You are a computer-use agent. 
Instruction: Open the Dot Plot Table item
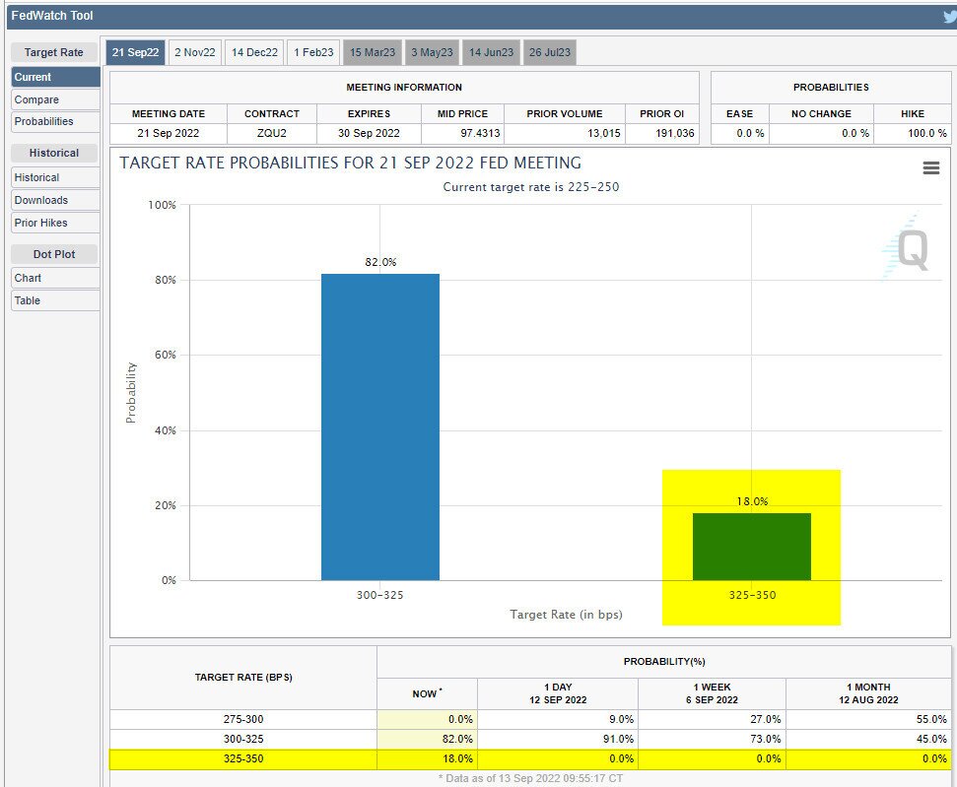55,300
